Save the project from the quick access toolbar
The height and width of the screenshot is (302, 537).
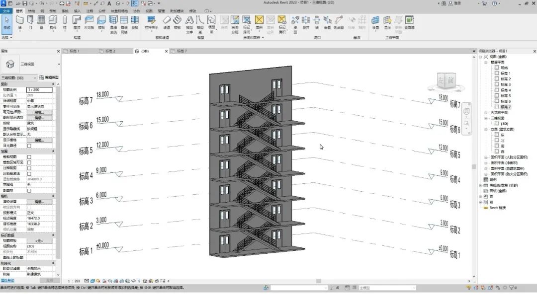pyautogui.click(x=25, y=3)
